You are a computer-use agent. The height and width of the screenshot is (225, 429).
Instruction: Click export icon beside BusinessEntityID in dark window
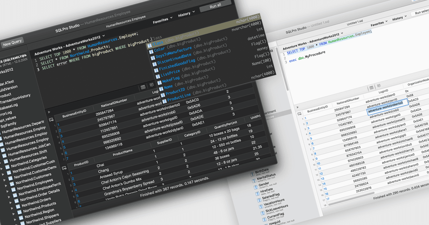[51, 120]
